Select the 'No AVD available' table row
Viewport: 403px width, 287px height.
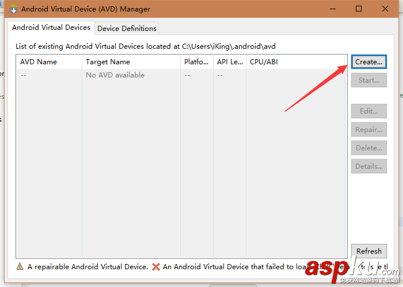(115, 75)
